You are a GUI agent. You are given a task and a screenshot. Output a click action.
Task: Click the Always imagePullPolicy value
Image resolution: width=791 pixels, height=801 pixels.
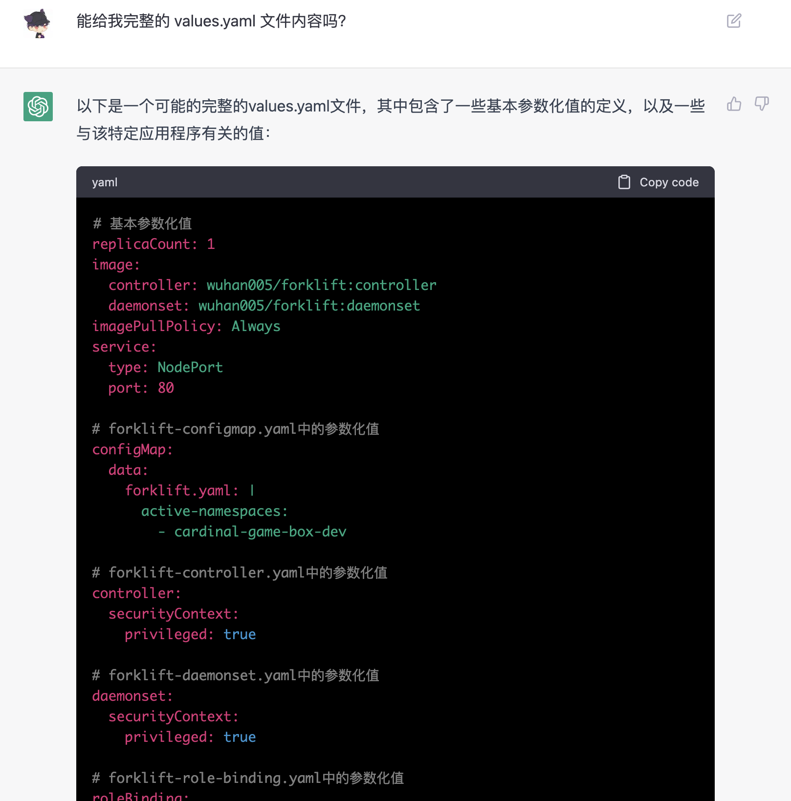click(256, 326)
